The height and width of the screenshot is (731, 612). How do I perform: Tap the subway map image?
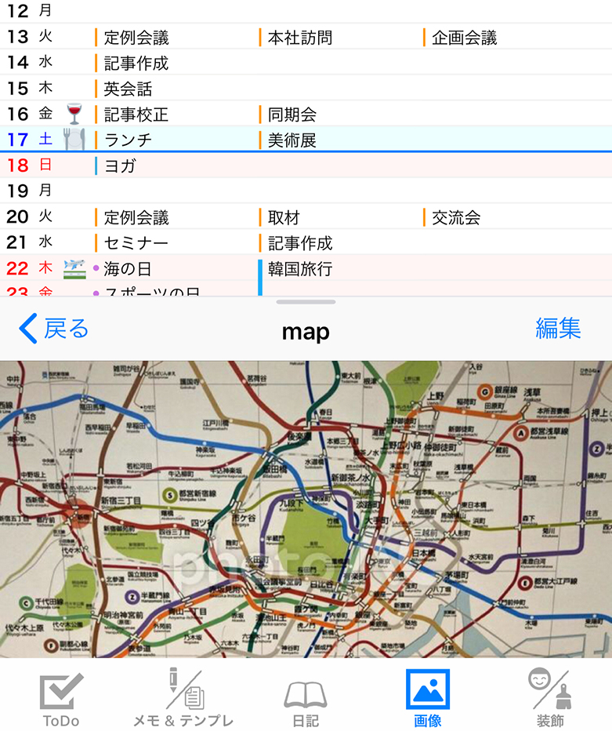pyautogui.click(x=306, y=508)
